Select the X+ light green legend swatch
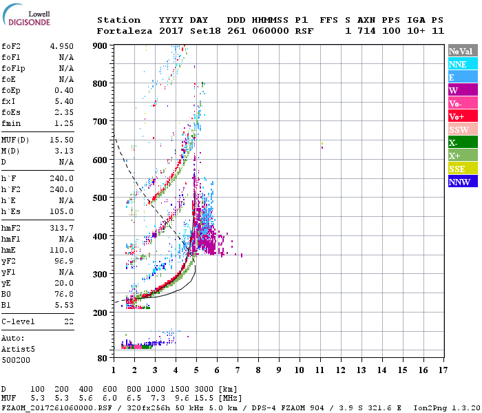This screenshot has width=482, height=413. coord(463,156)
